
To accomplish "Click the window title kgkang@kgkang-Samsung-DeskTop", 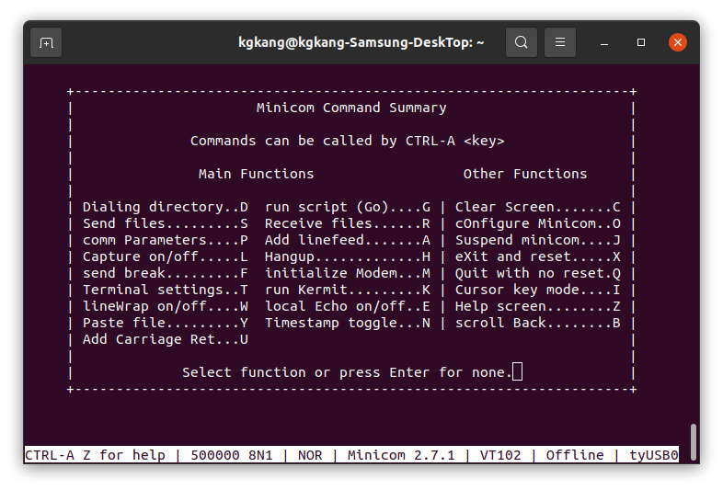I will point(361,42).
